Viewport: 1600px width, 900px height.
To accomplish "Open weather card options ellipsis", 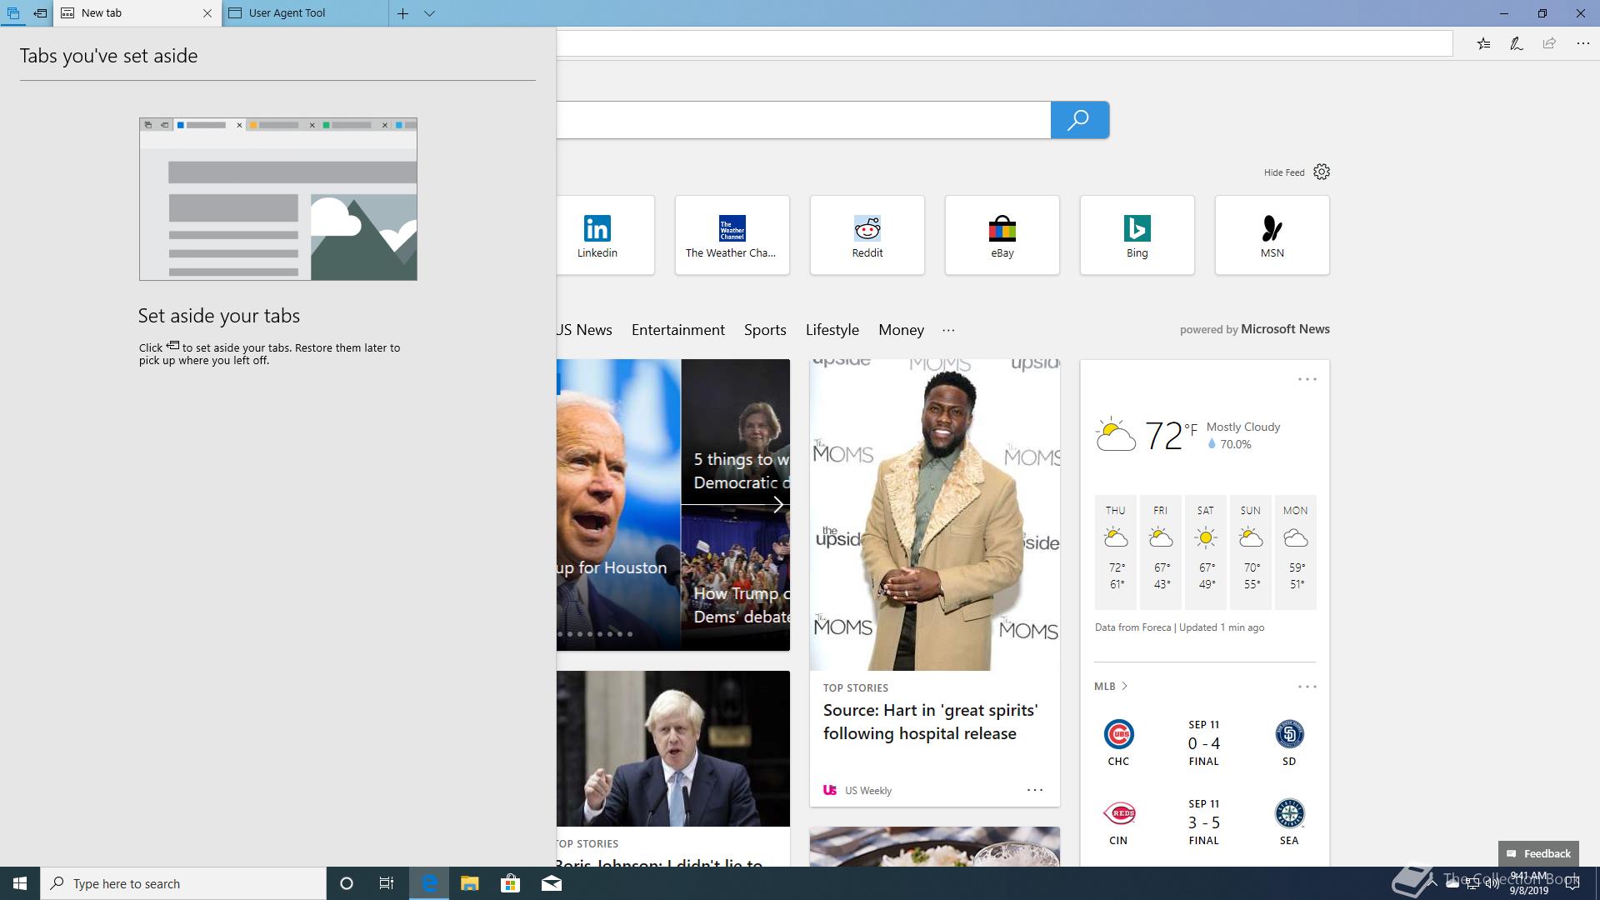I will [x=1307, y=379].
